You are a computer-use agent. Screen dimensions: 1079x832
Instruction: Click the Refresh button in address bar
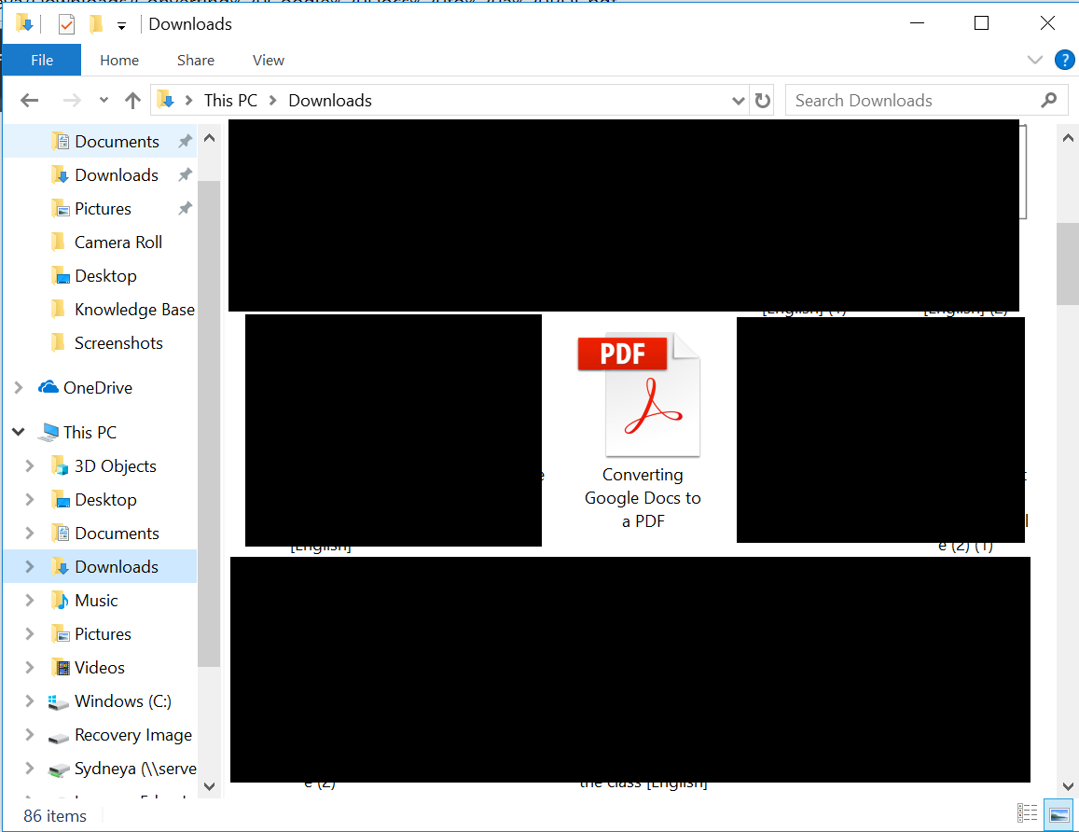pos(763,101)
